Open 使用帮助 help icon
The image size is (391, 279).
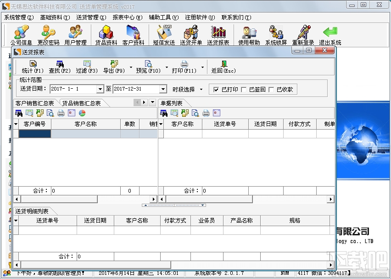(x=249, y=35)
